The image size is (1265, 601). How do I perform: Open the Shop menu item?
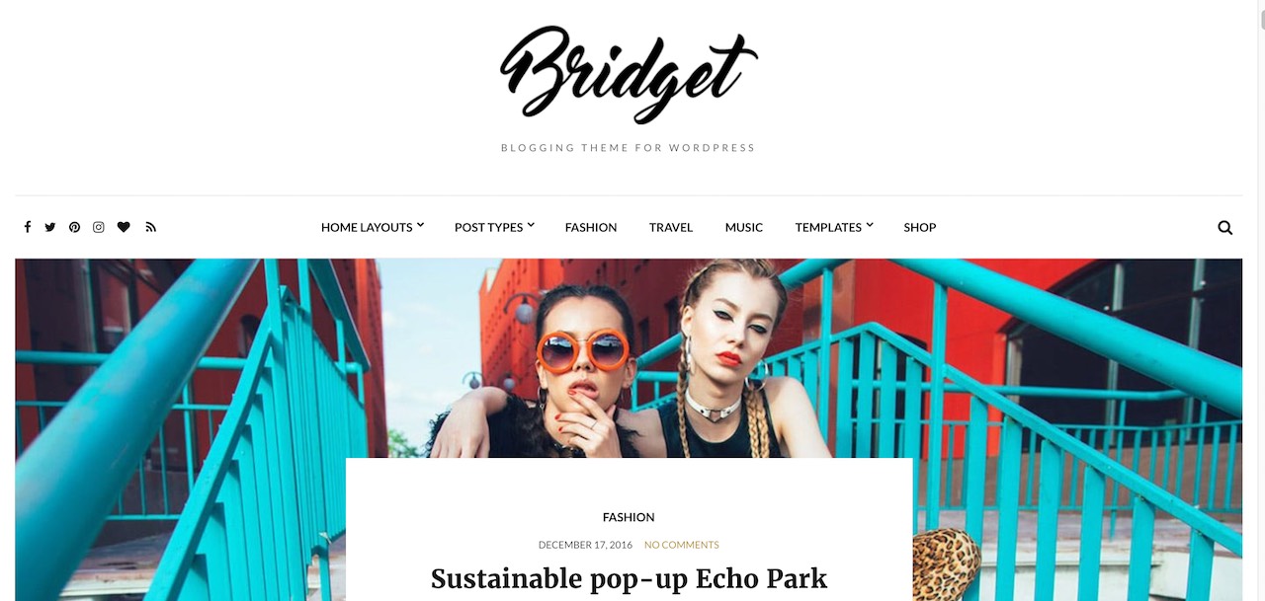pos(920,227)
